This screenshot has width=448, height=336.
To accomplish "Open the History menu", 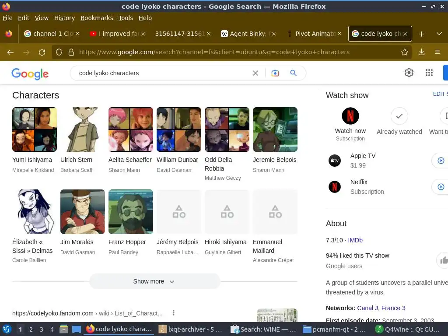I will coord(65,18).
